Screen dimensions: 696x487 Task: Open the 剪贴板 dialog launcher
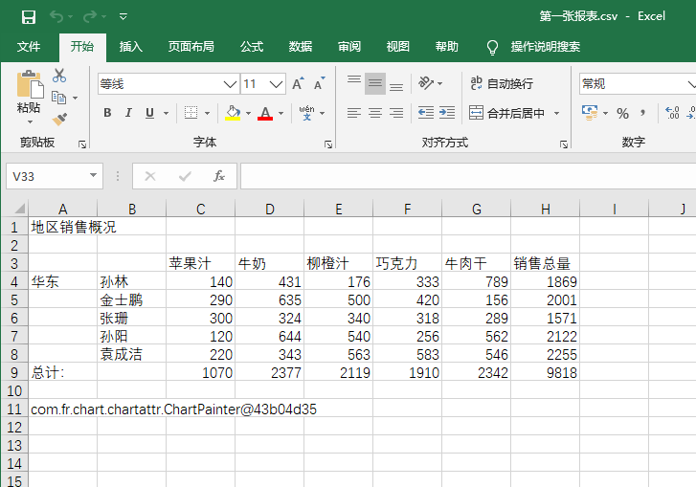pos(82,144)
